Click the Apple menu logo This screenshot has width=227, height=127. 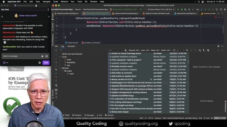(x=4, y=1)
